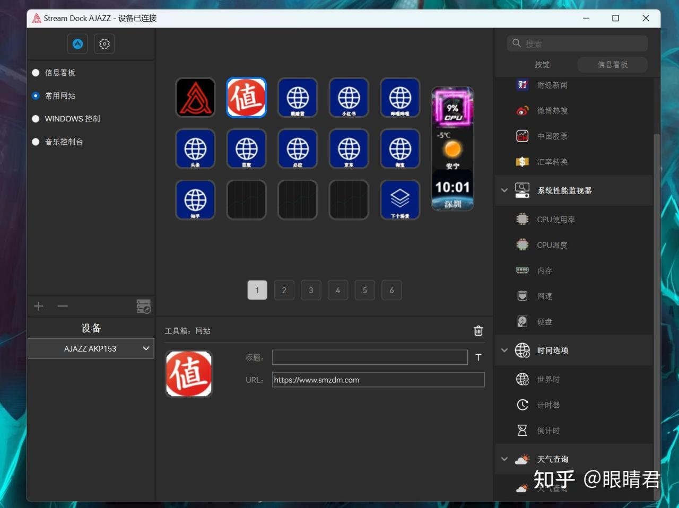Close the Stream Dock AJAZZ window
Viewport: 679px width, 508px height.
[x=646, y=18]
